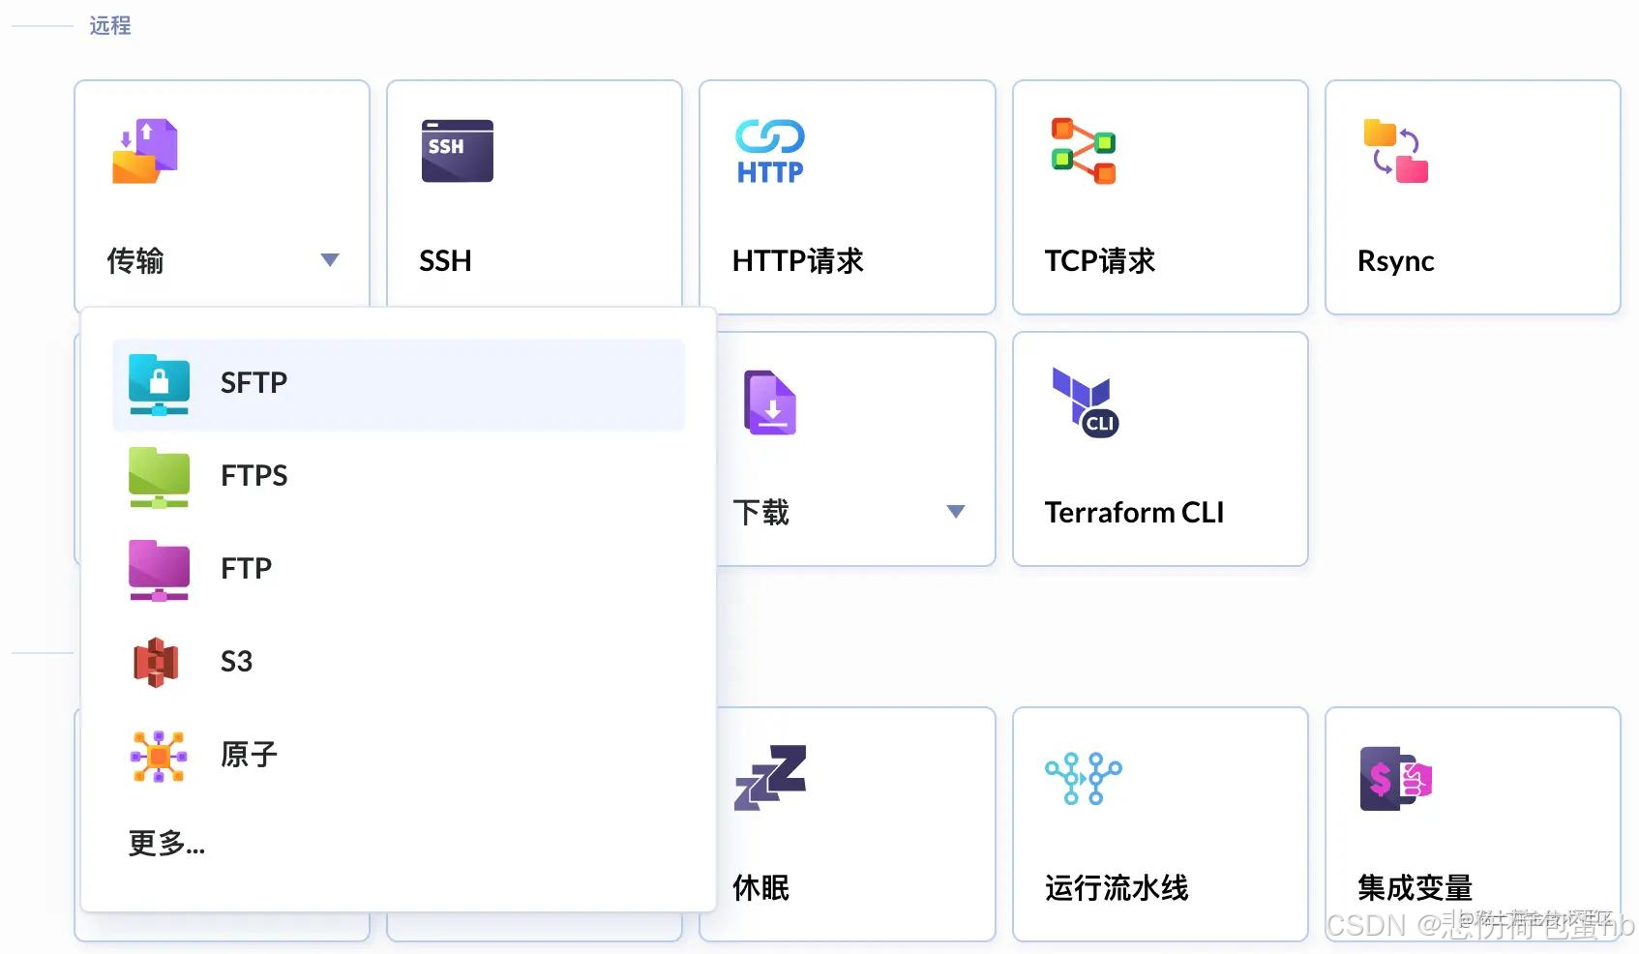Click the ZZZ sleep icon
Viewport: 1639px width, 954px height.
(770, 777)
